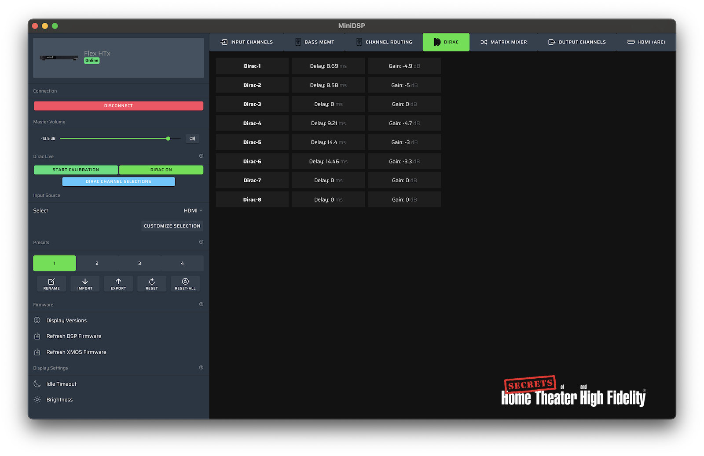The height and width of the screenshot is (456, 704).
Task: Click the Dirac-7 channel label
Action: pos(252,181)
